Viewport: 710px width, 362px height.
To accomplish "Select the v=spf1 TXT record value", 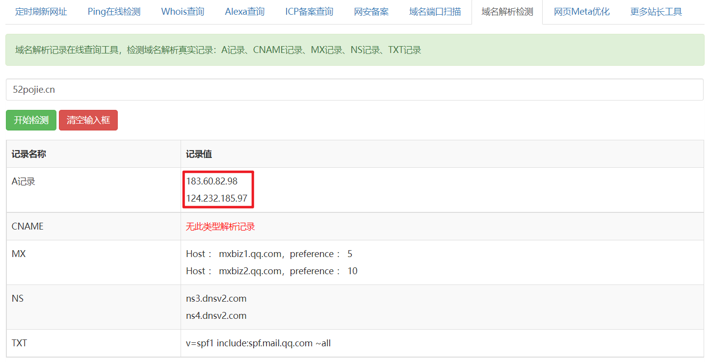I will pos(258,343).
